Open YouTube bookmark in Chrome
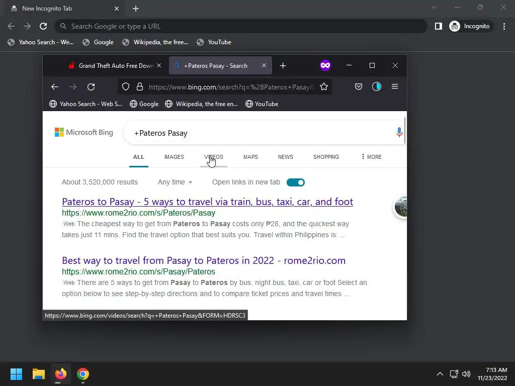Image resolution: width=515 pixels, height=386 pixels. click(214, 42)
